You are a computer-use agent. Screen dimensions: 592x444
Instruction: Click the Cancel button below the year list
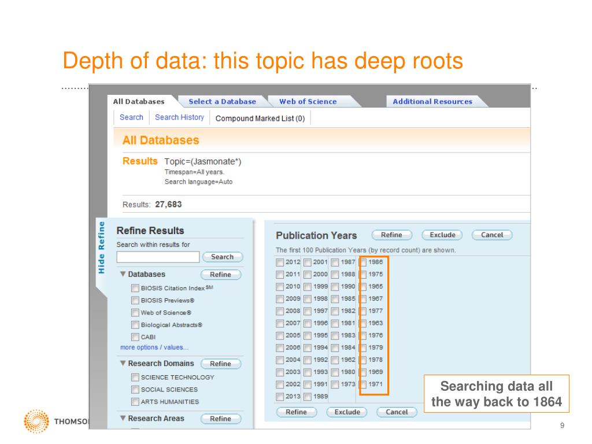click(x=397, y=412)
